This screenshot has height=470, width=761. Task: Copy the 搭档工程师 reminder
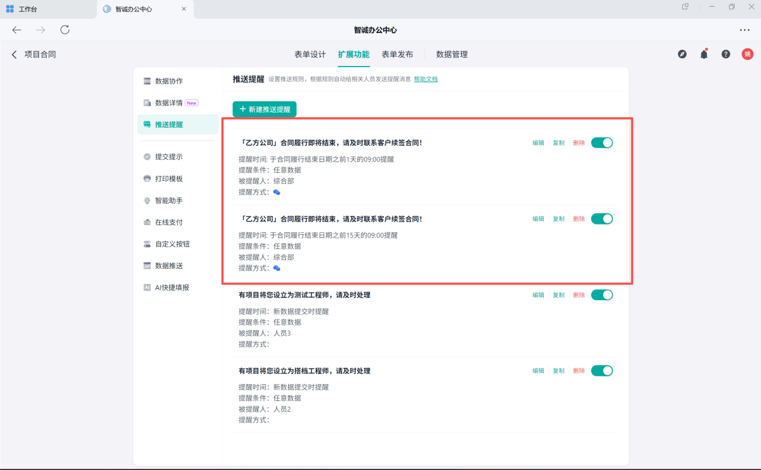click(x=559, y=371)
